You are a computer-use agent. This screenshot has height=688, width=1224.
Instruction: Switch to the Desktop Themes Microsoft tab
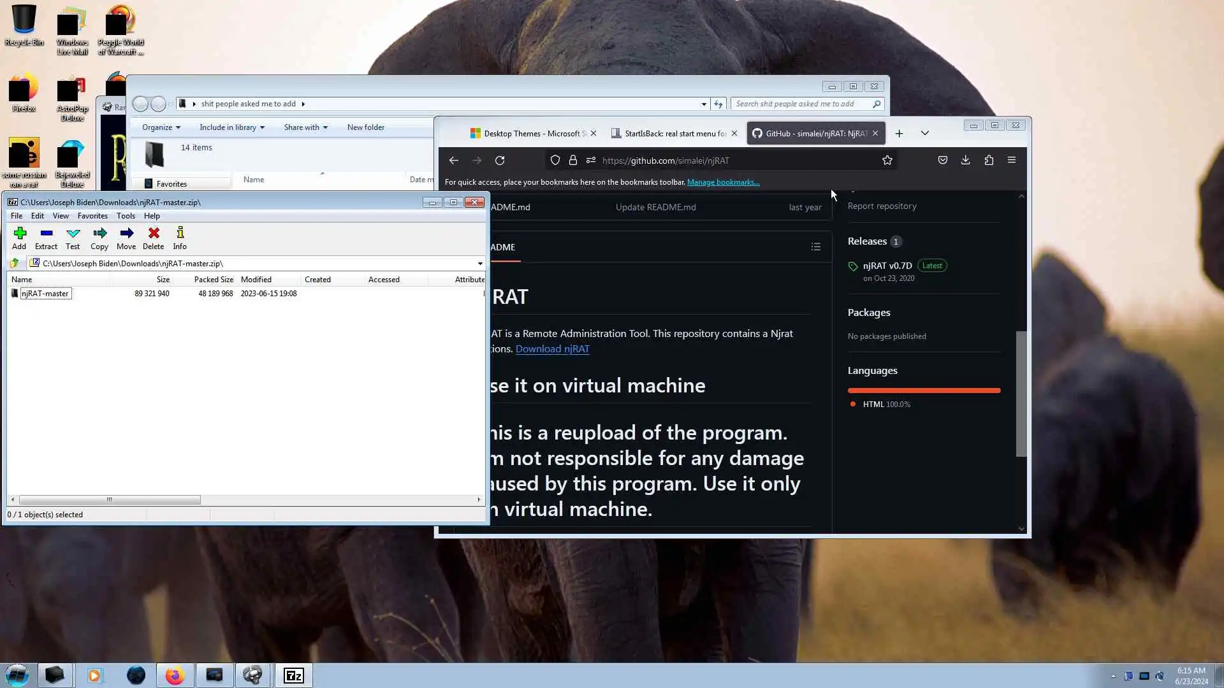(529, 134)
